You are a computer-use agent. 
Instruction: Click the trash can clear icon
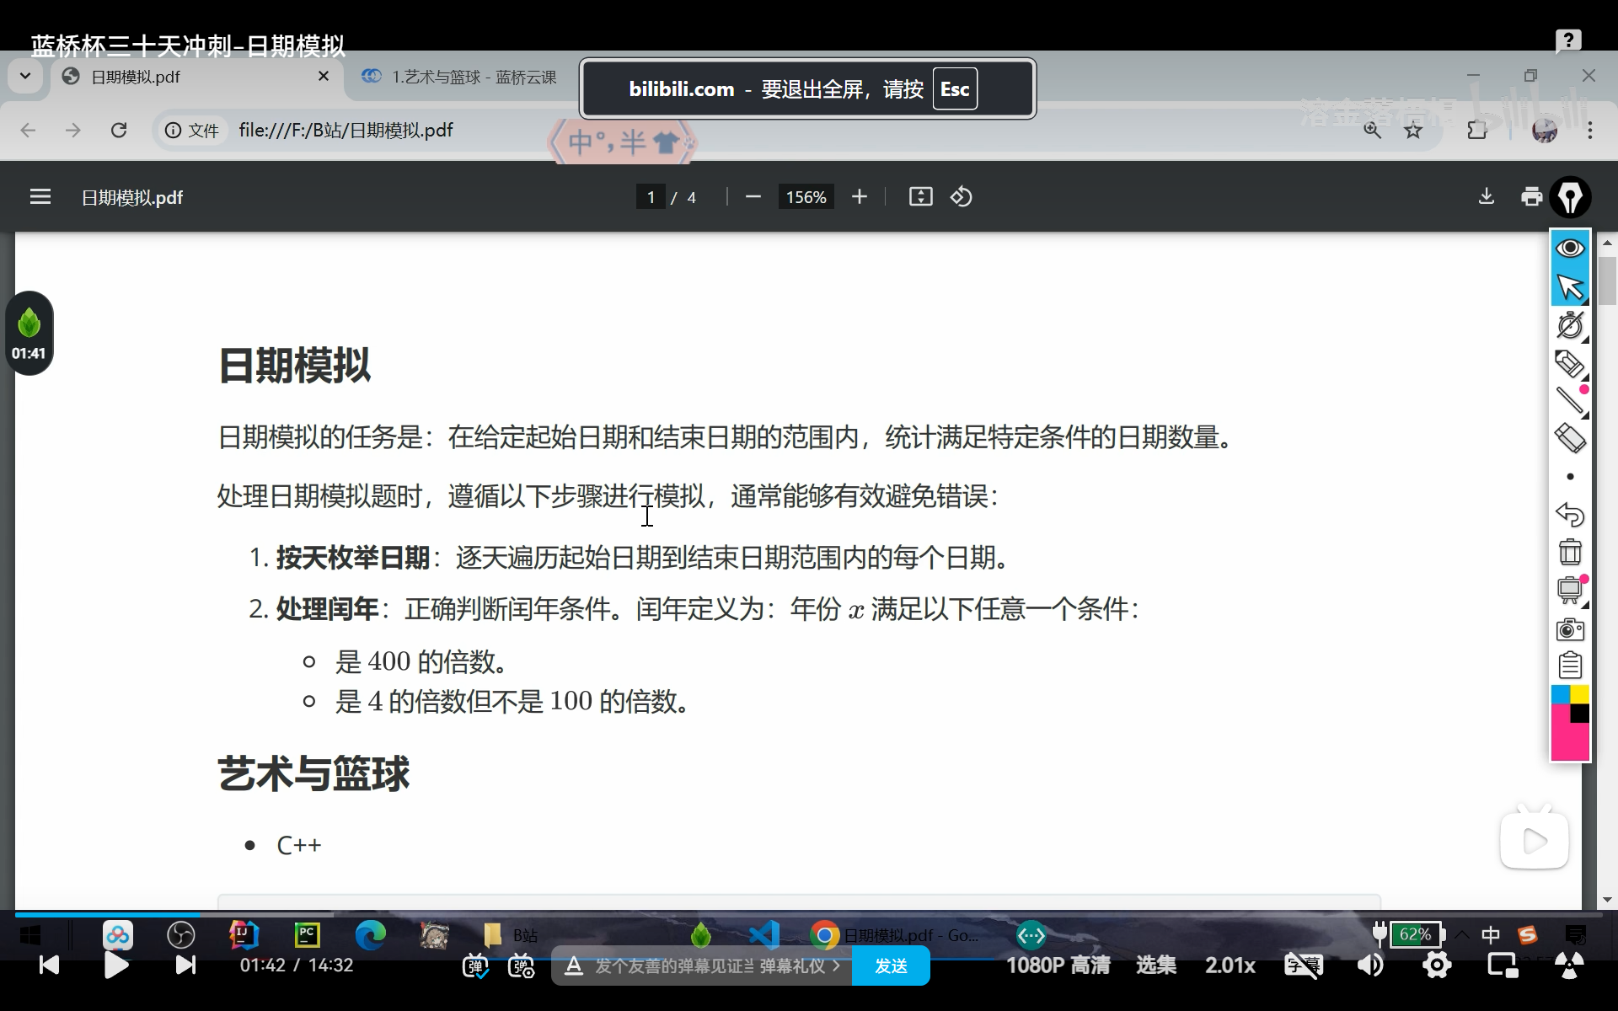coord(1570,553)
